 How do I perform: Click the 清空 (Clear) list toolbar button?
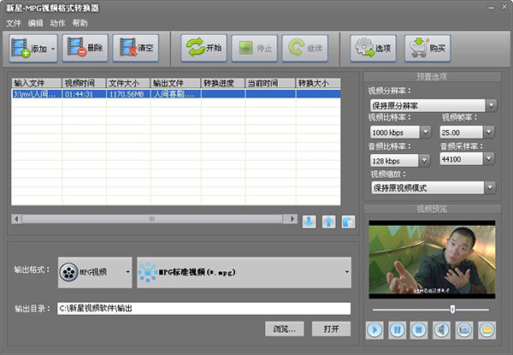[x=139, y=49]
